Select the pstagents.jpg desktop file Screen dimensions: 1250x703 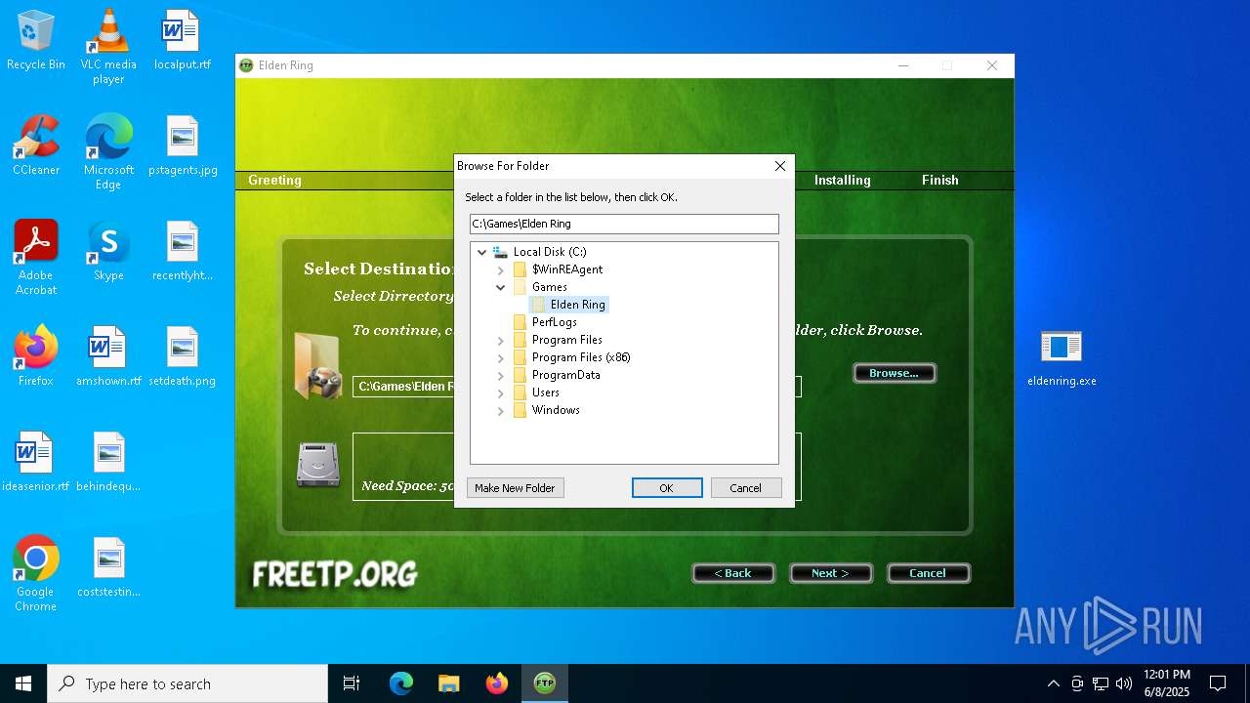click(183, 145)
